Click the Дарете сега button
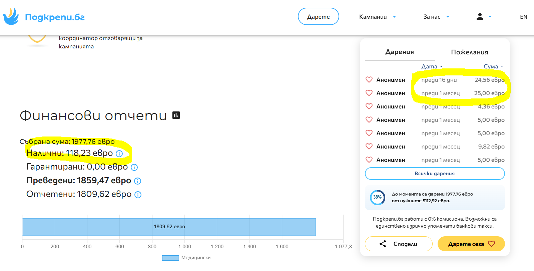This screenshot has width=534, height=271. [x=471, y=244]
